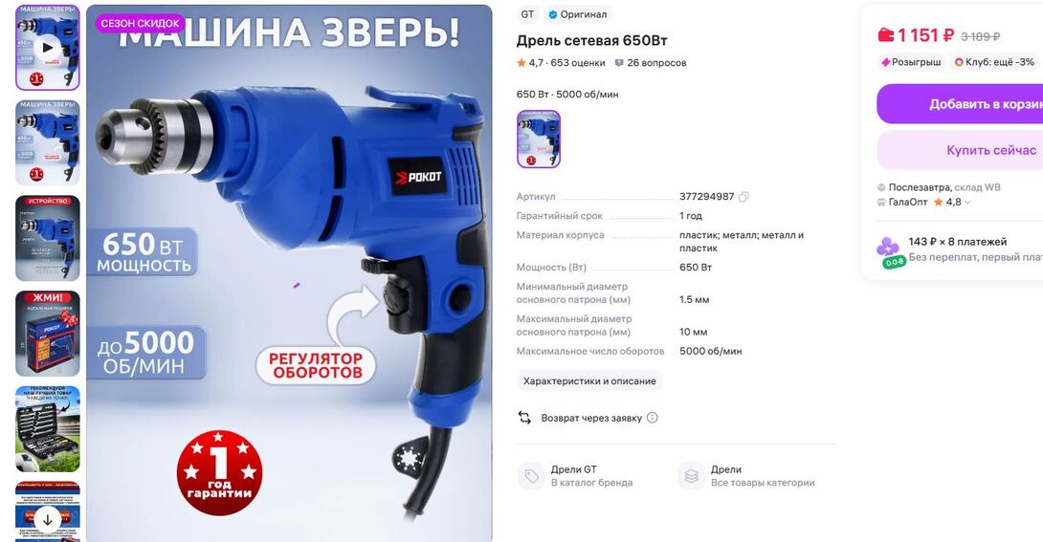Click the star rating 4,7 · 653 оценки
Viewport: 1043px width, 542px height.
pyautogui.click(x=561, y=63)
